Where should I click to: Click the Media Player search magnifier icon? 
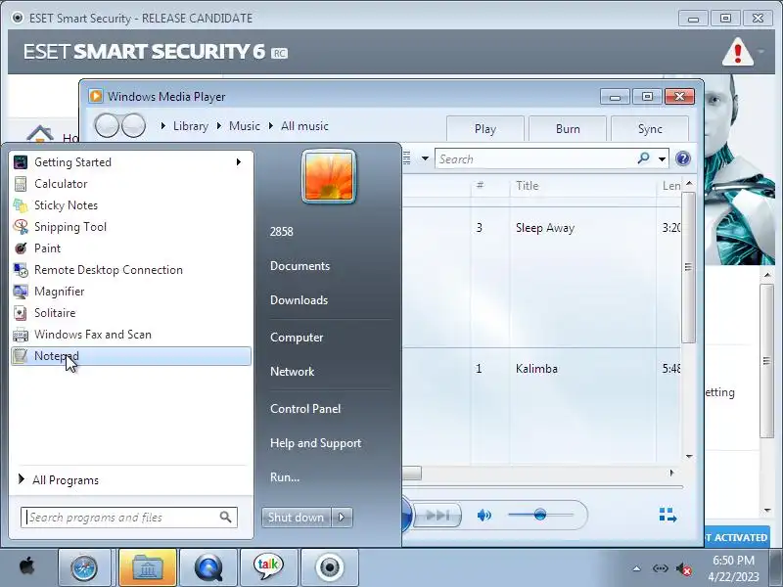[644, 158]
